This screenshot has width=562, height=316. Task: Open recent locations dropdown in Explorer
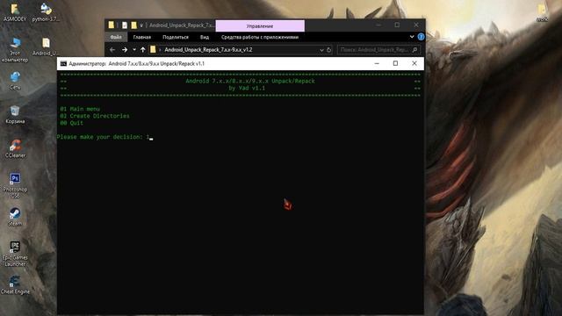click(x=134, y=50)
